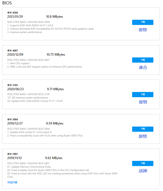The image size is (163, 191).
Task: Click the 2019/11/12 release date
Action: 15,158
